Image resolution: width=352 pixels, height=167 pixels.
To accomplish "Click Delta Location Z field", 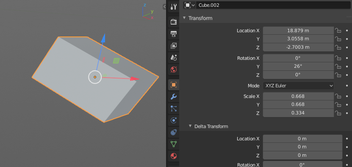I will point(302,155).
